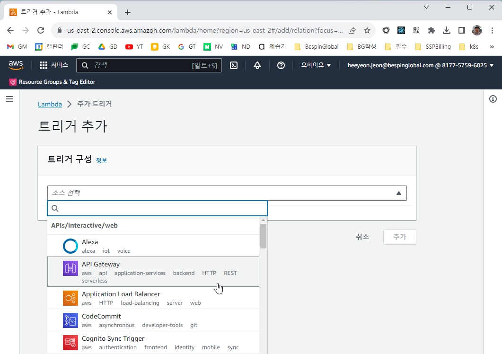Image resolution: width=502 pixels, height=354 pixels.
Task: Open the AWS services grid menu
Action: point(53,65)
